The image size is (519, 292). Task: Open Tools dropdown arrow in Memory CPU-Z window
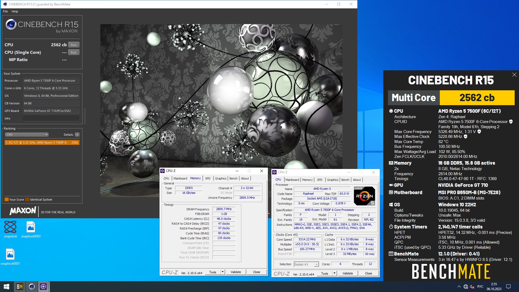coord(222,272)
